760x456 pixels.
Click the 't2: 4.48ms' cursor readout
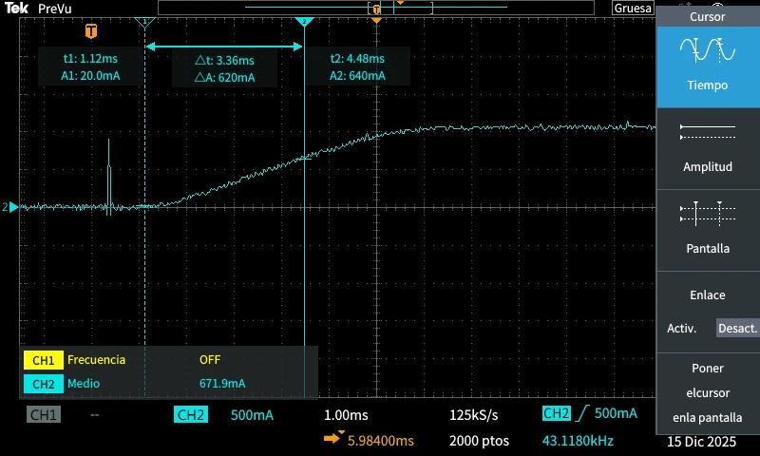pyautogui.click(x=357, y=59)
